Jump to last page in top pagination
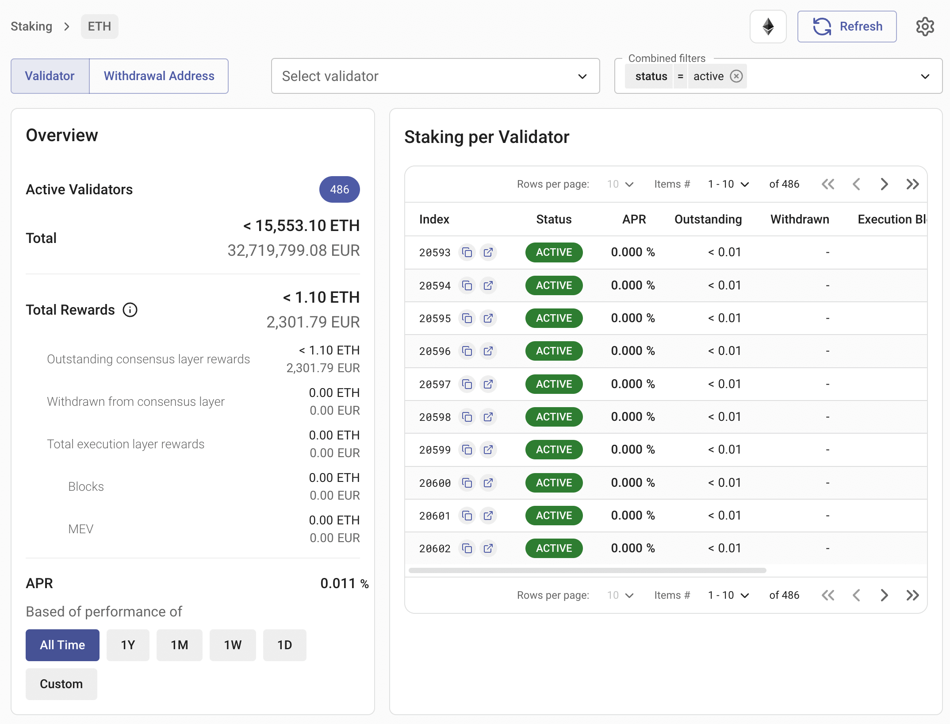 pos(912,184)
